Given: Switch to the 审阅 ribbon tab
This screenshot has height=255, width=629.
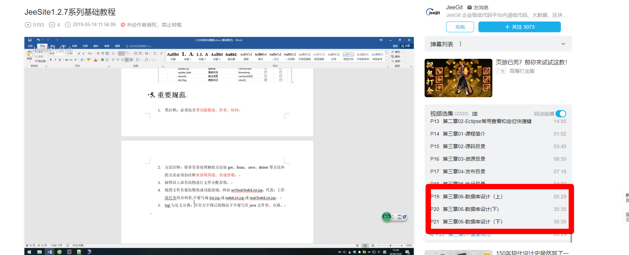Looking at the screenshot, I should tap(107, 46).
